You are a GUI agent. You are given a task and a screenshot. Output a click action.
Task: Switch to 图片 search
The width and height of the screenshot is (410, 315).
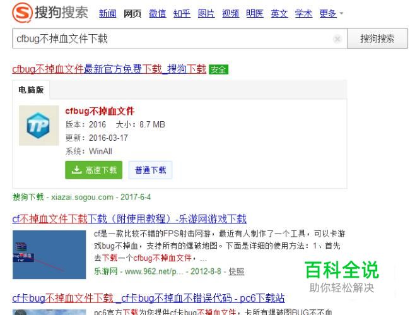(206, 13)
